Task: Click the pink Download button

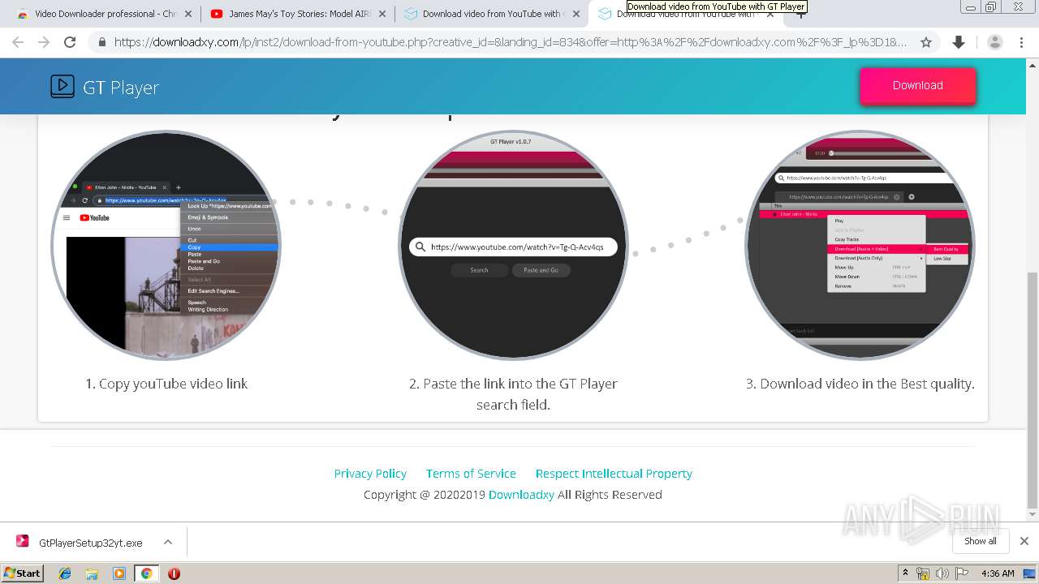Action: (917, 85)
